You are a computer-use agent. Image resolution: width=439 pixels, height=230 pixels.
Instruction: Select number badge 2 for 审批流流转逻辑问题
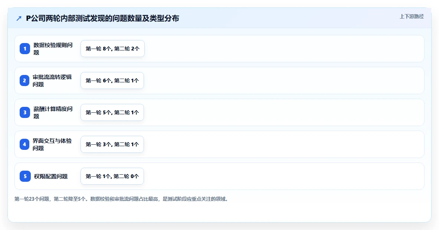coord(24,80)
